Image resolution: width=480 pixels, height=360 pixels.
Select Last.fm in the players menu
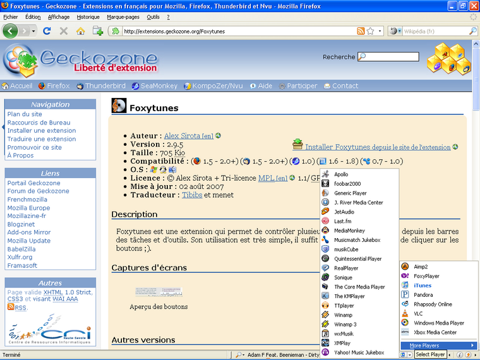click(x=359, y=221)
